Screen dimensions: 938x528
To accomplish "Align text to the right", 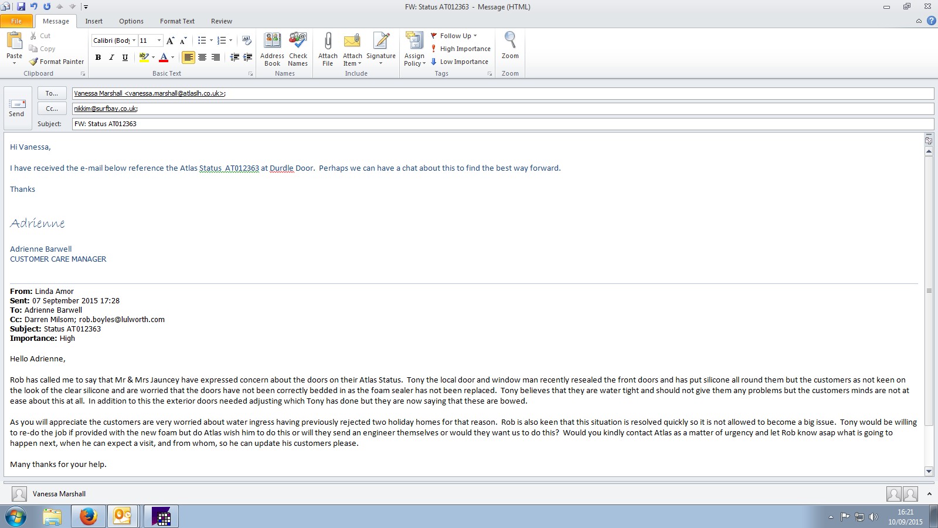I will [x=216, y=57].
